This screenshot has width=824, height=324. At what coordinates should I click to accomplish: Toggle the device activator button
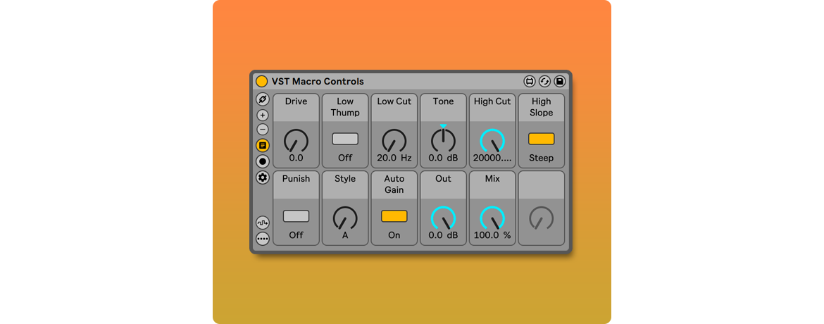tap(261, 82)
